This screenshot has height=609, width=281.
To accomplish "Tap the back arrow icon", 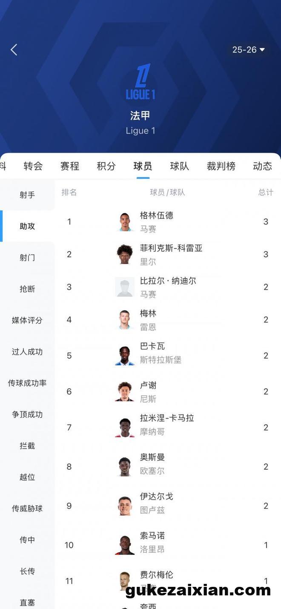I will [x=14, y=50].
